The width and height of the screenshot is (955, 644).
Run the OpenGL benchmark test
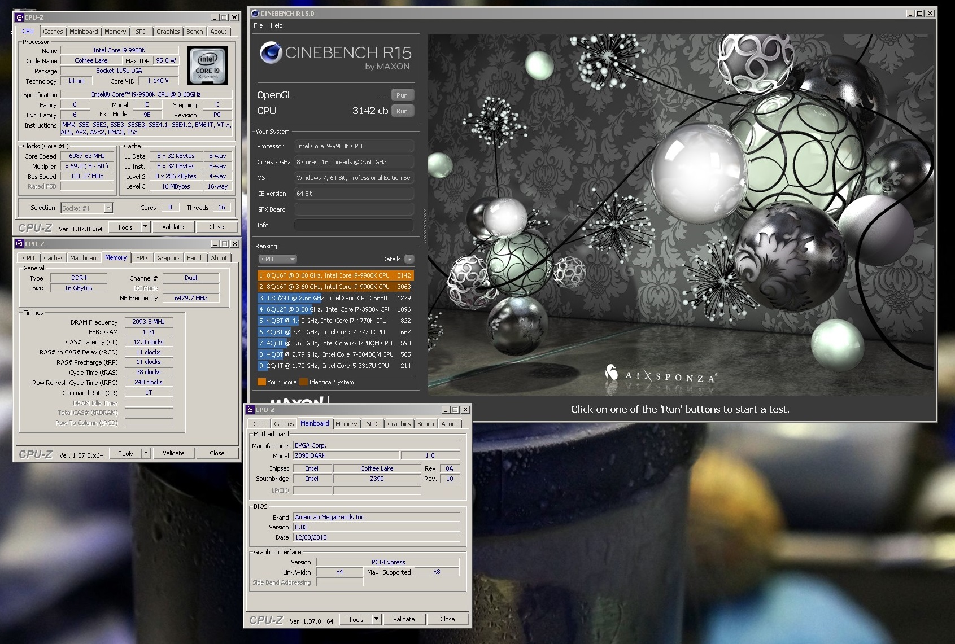(x=402, y=95)
